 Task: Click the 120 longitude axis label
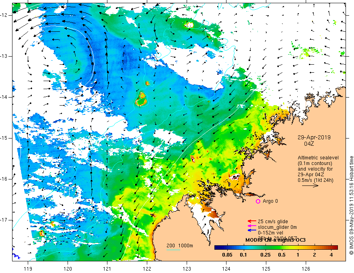[x=68, y=269]
